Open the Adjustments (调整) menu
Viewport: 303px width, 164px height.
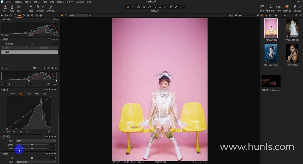coord(37,2)
